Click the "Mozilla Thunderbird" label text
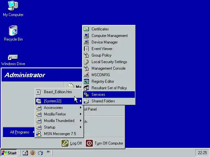Image resolution: width=210 pixels, height=157 pixels. pos(59,121)
